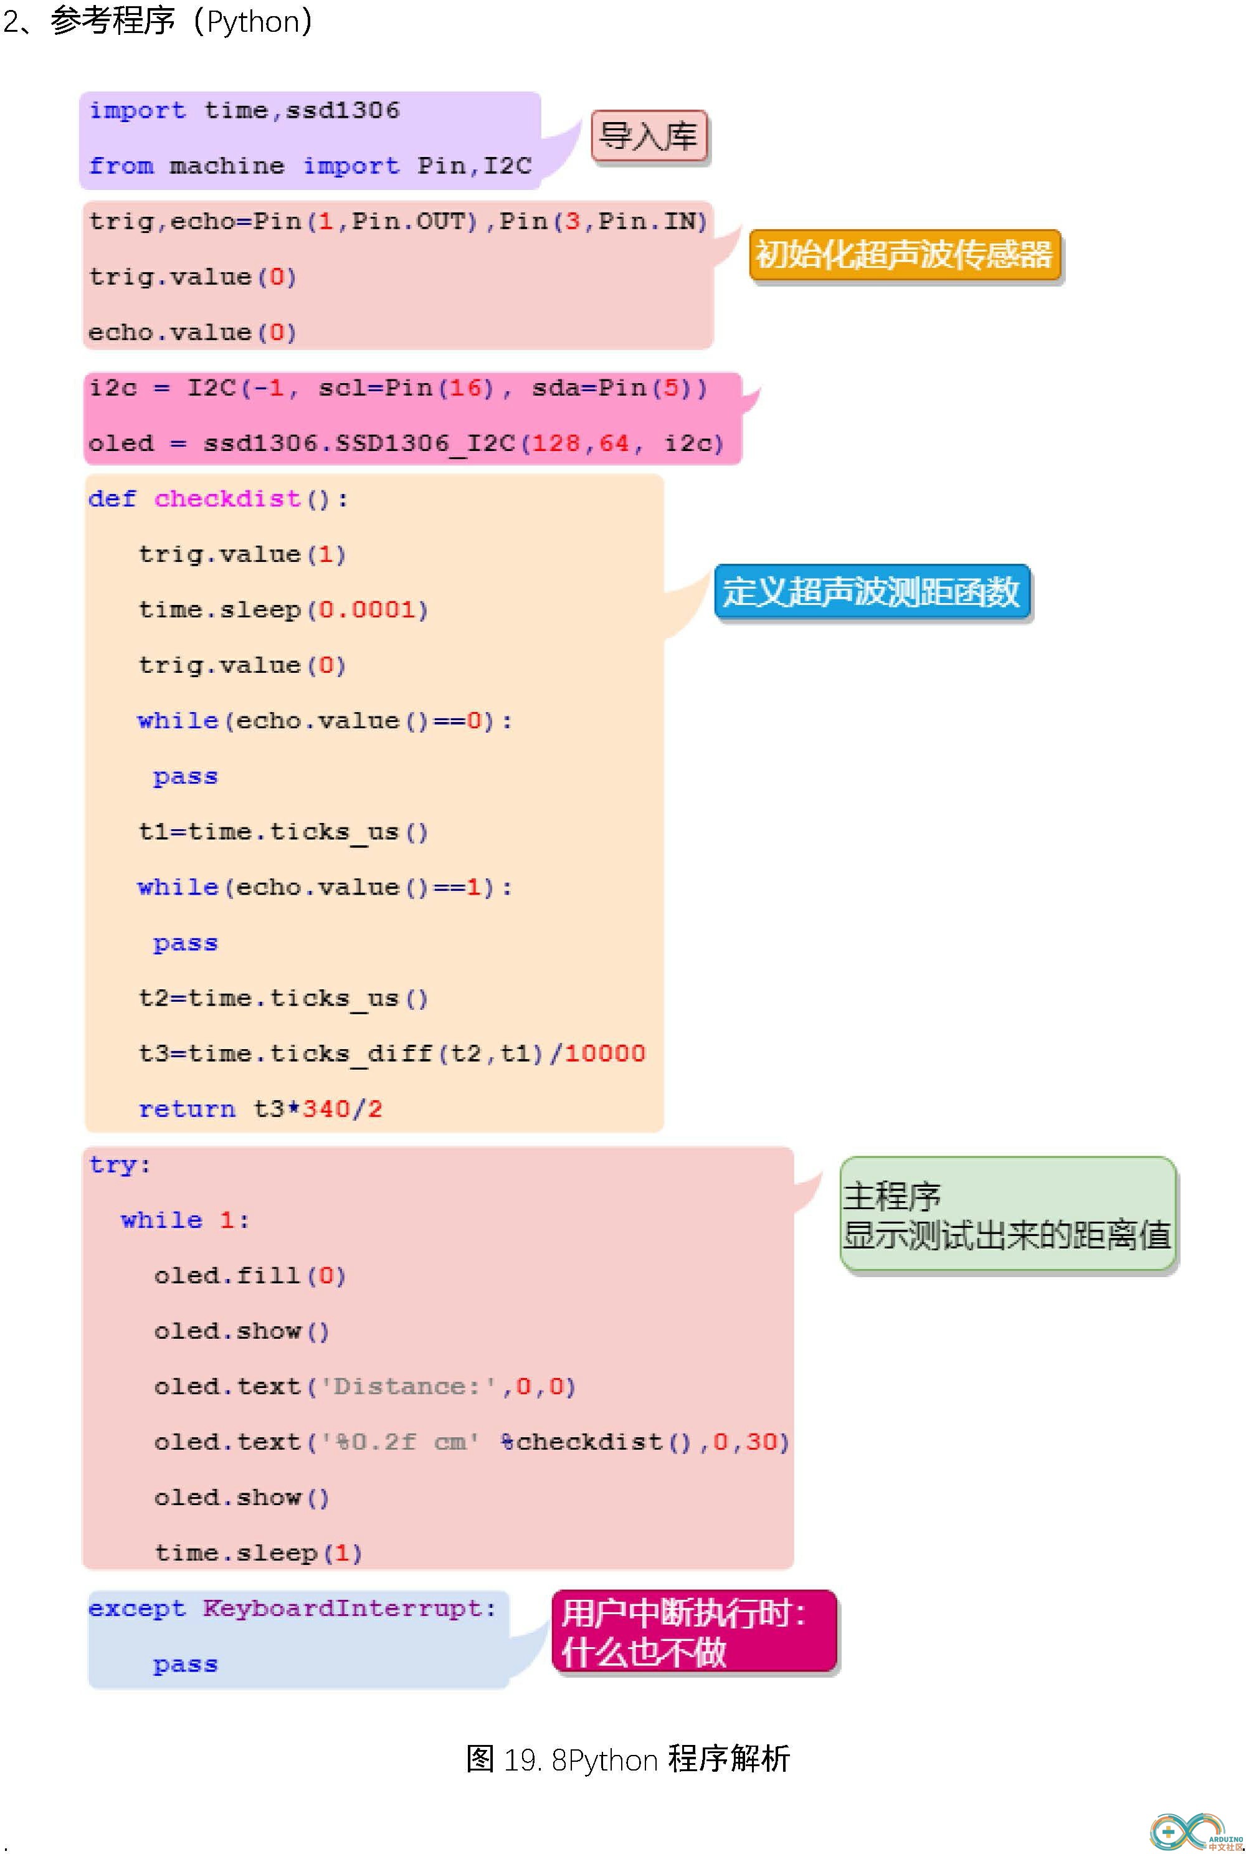Click 'oled.show()' just before time.sleep(1)
Image resolution: width=1246 pixels, height=1854 pixels.
(x=242, y=1497)
